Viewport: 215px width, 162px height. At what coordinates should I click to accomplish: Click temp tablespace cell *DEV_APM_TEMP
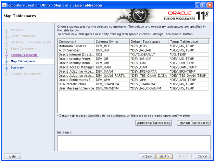click(189, 80)
